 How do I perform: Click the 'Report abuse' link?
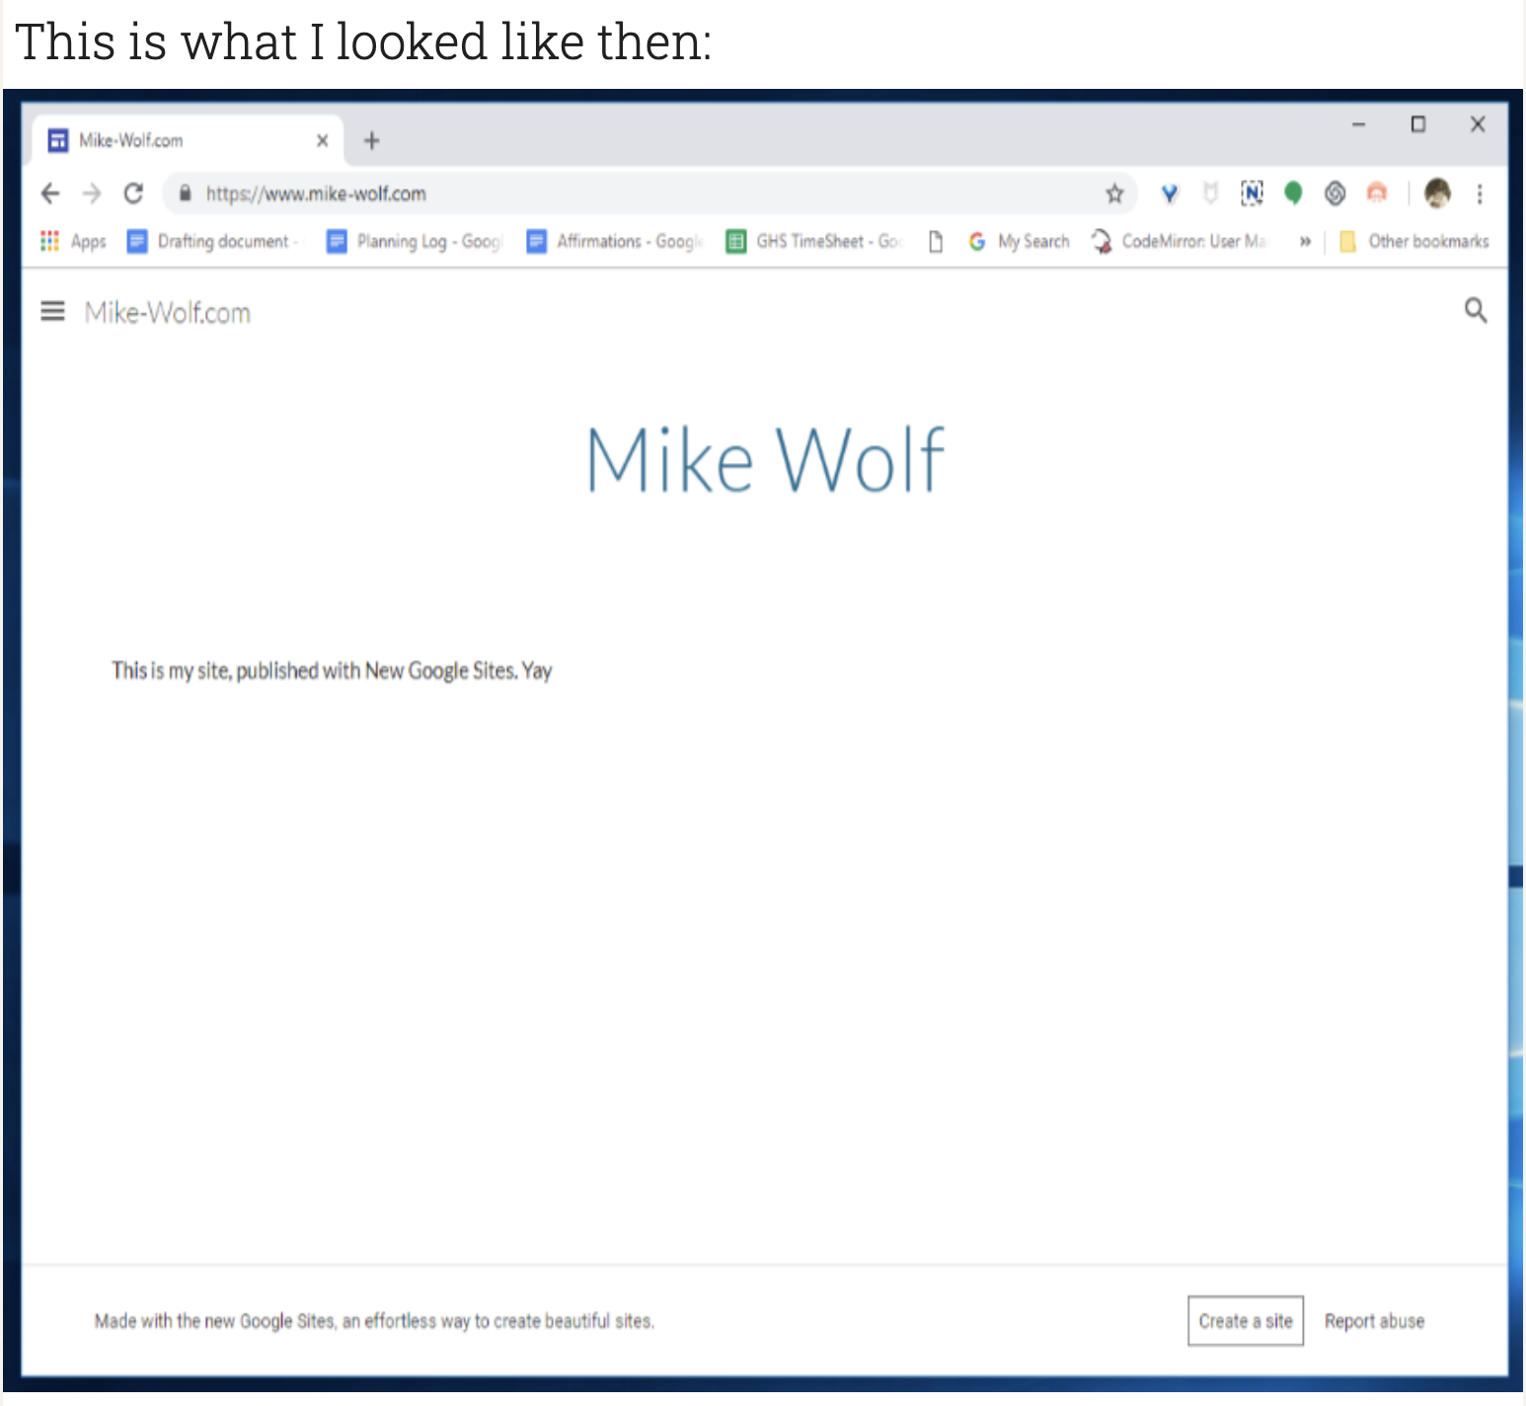click(1374, 1320)
